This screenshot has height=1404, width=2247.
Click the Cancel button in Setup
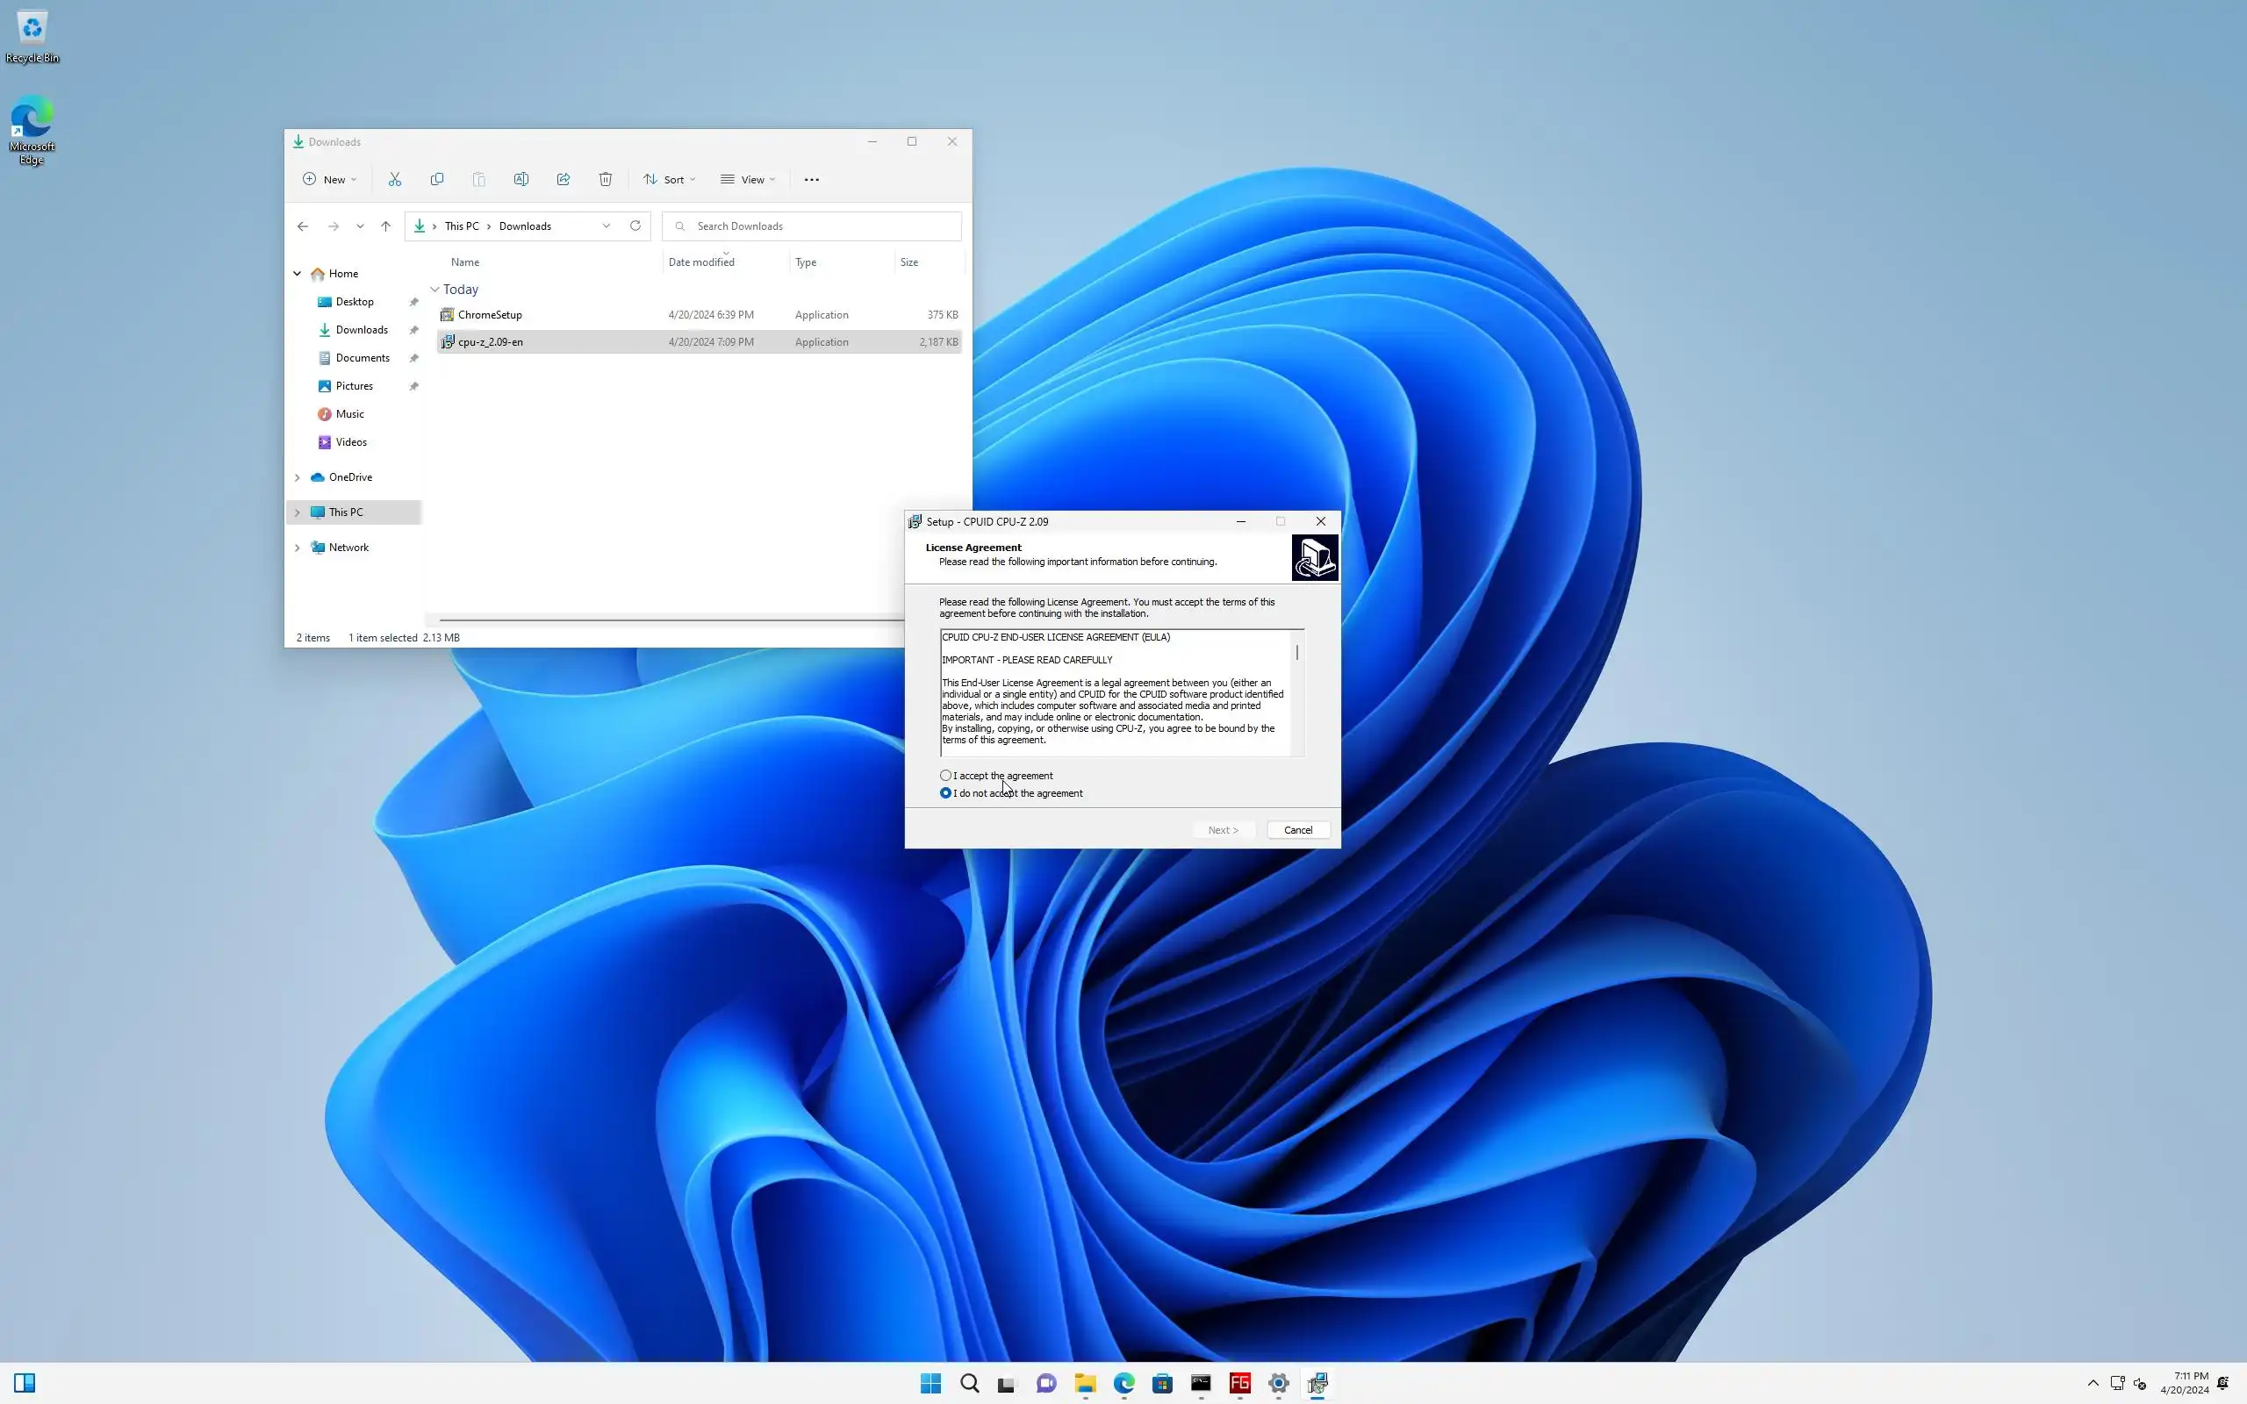[x=1297, y=830]
